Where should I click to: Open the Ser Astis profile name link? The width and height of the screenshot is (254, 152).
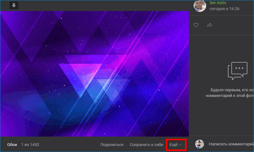pos(217,3)
